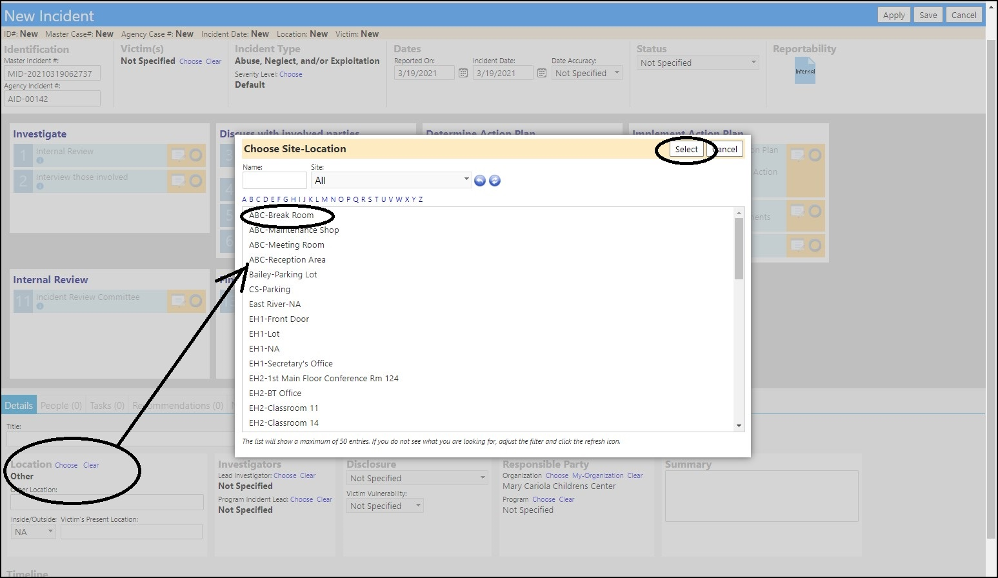Select ABC-Reception Area entry
This screenshot has height=578, width=998.
[x=287, y=260]
